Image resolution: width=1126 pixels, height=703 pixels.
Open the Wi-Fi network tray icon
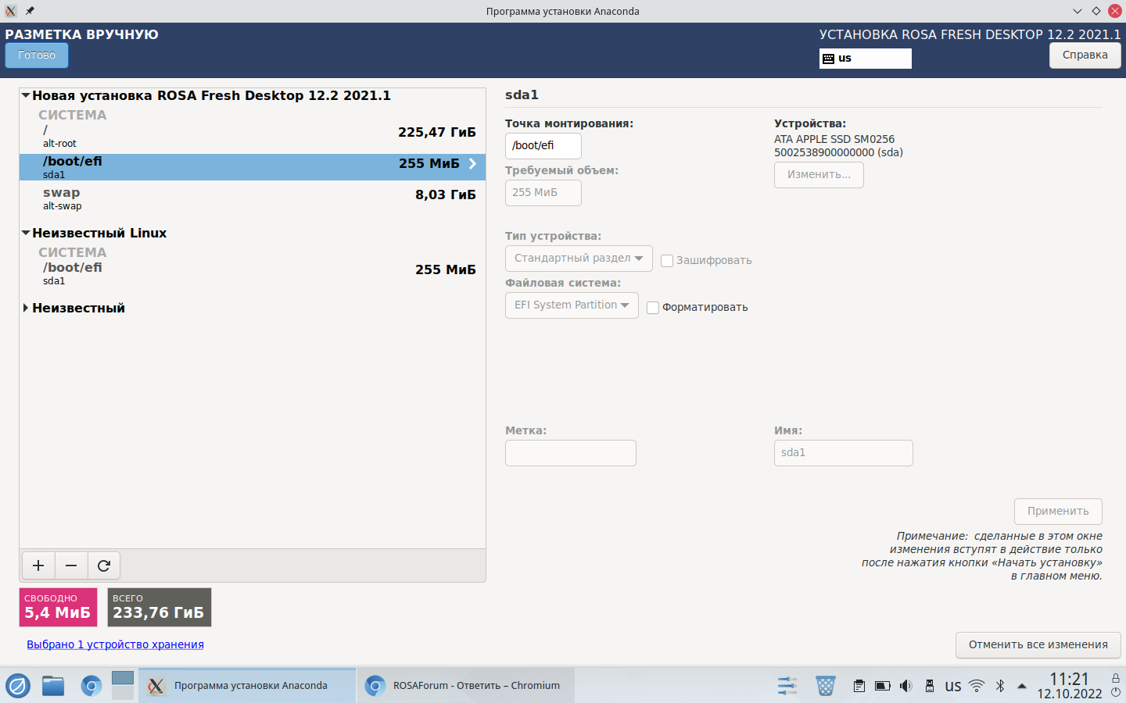click(977, 686)
